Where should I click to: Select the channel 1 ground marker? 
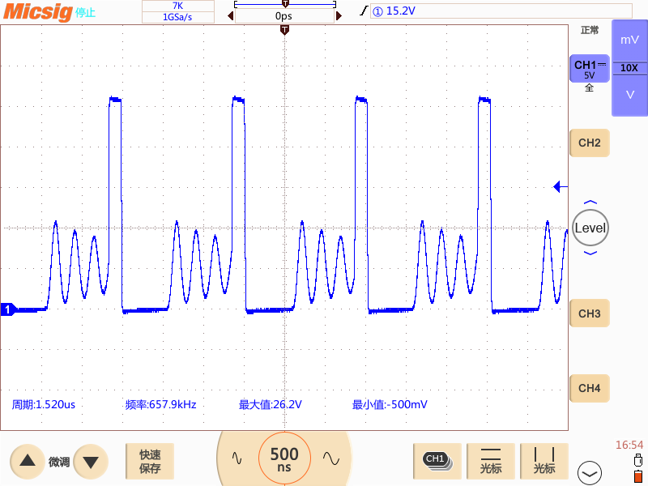[8, 309]
